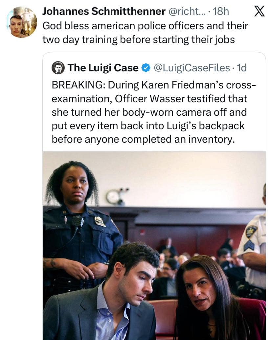Viewport: 272px width, 340px height.
Task: Click the 1d timestamp on quoted post
Action: coord(241,68)
